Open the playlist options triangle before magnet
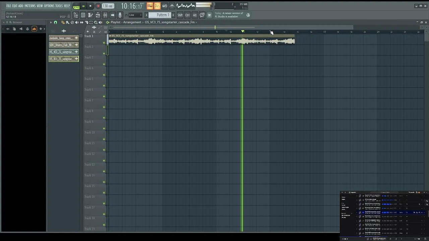Viewport: 429px width, 241px height. pos(51,22)
